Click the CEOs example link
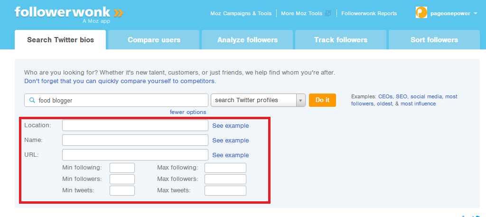The height and width of the screenshot is (217, 486). coord(385,96)
